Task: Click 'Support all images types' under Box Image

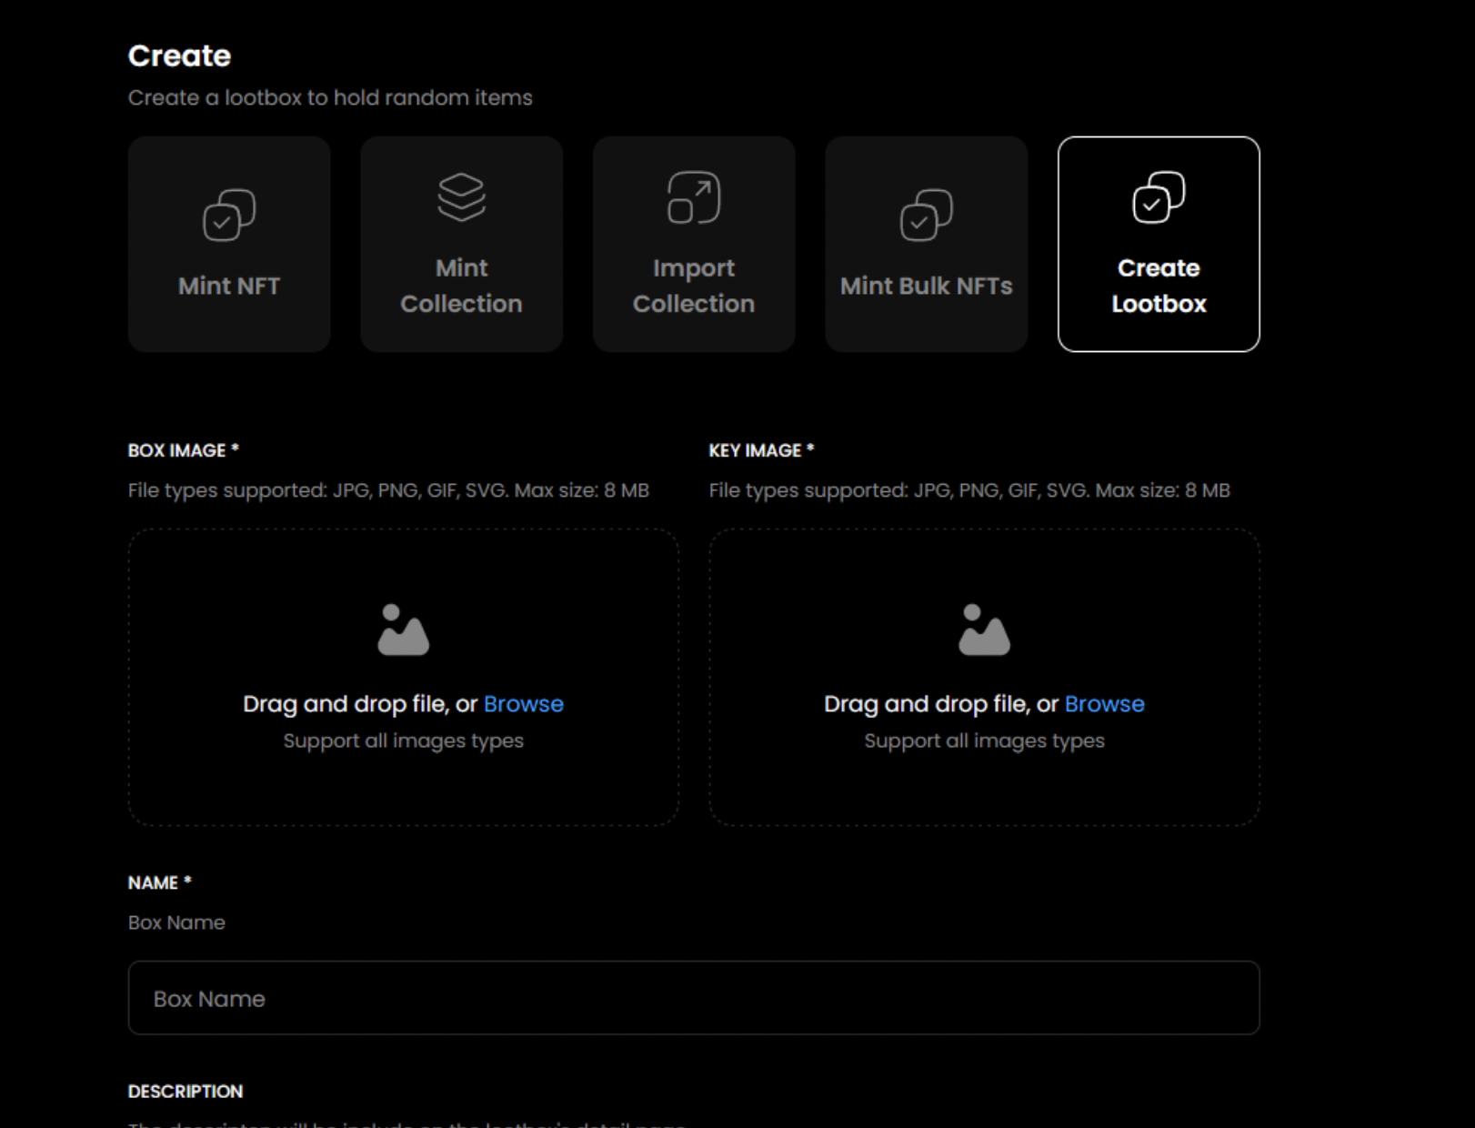Action: (403, 740)
